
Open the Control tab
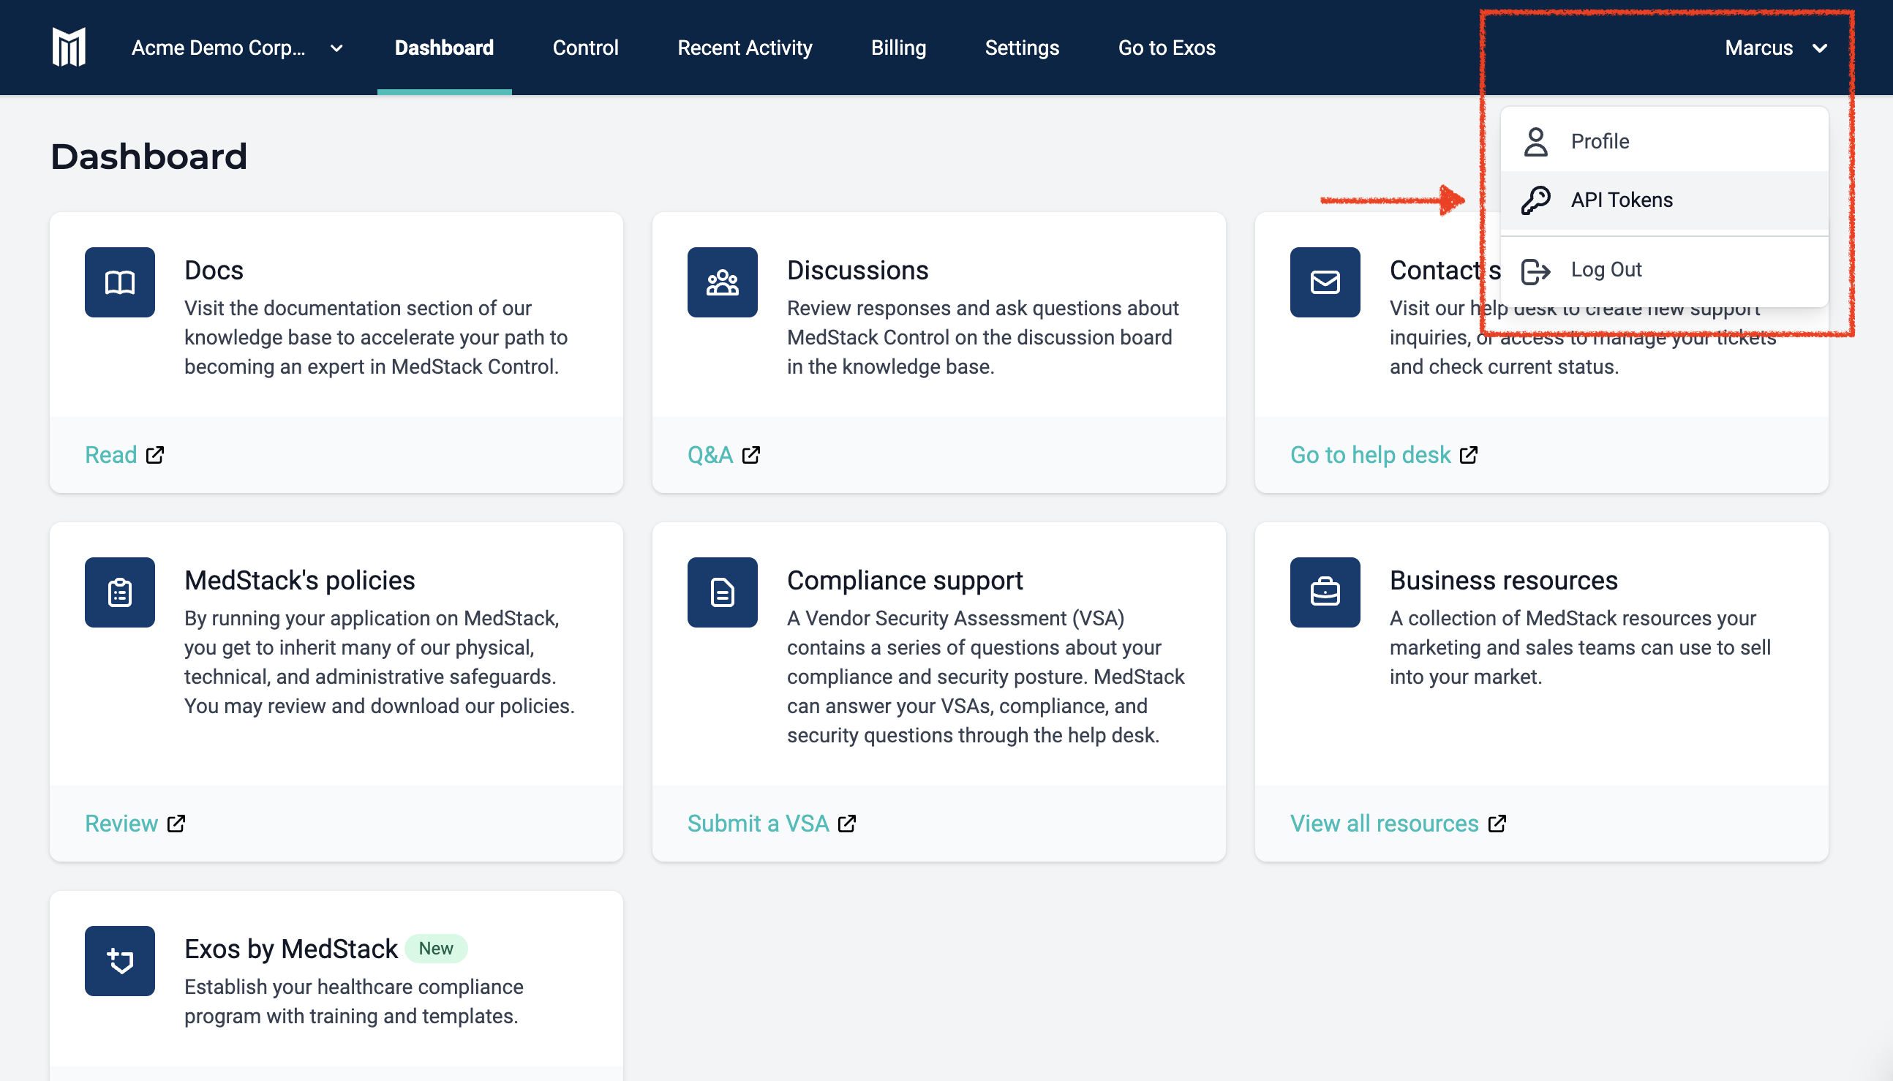(585, 48)
